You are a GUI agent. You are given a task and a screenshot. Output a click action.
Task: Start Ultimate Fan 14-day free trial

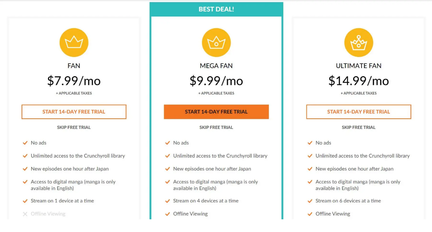(359, 112)
